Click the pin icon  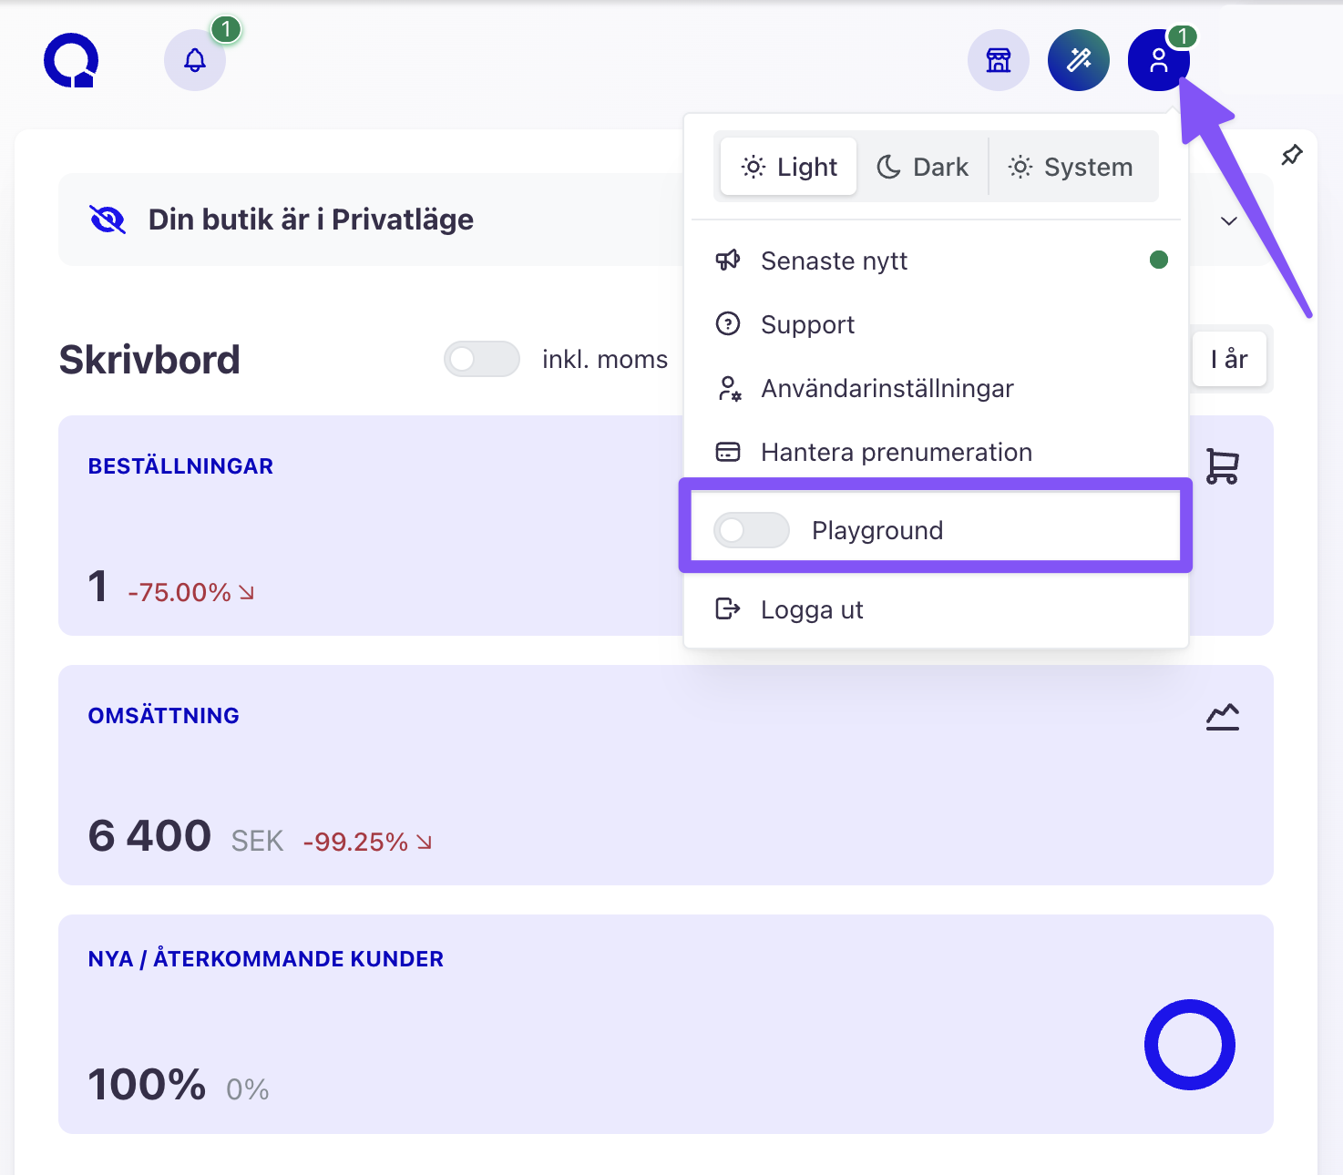1292,155
